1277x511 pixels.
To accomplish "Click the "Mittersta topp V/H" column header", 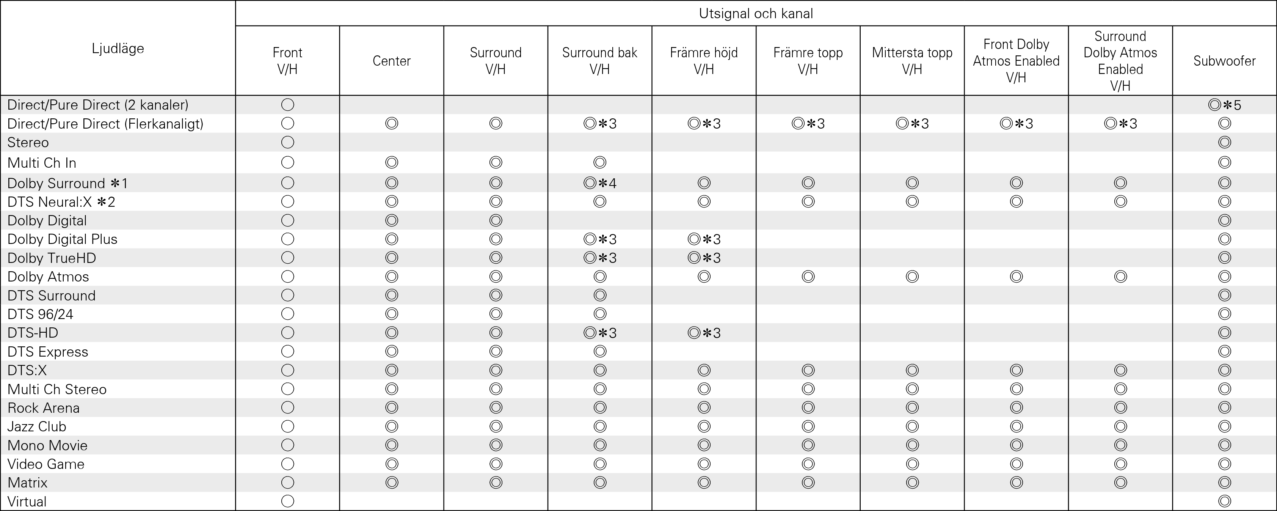I will pyautogui.click(x=912, y=61).
